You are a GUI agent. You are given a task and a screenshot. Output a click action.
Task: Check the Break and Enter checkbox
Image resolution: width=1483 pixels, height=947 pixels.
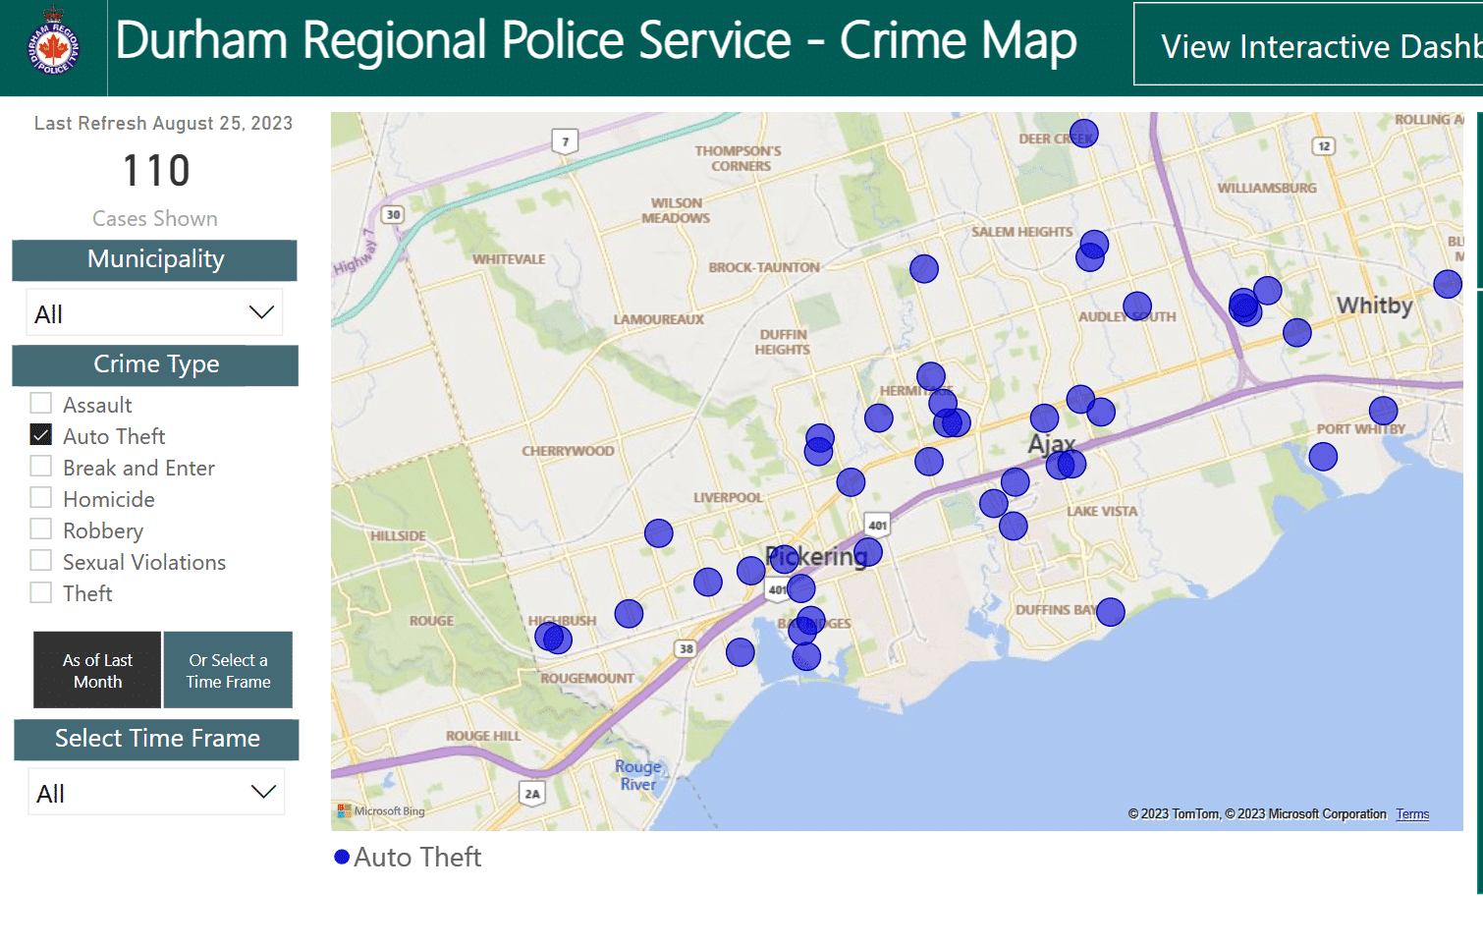[41, 467]
